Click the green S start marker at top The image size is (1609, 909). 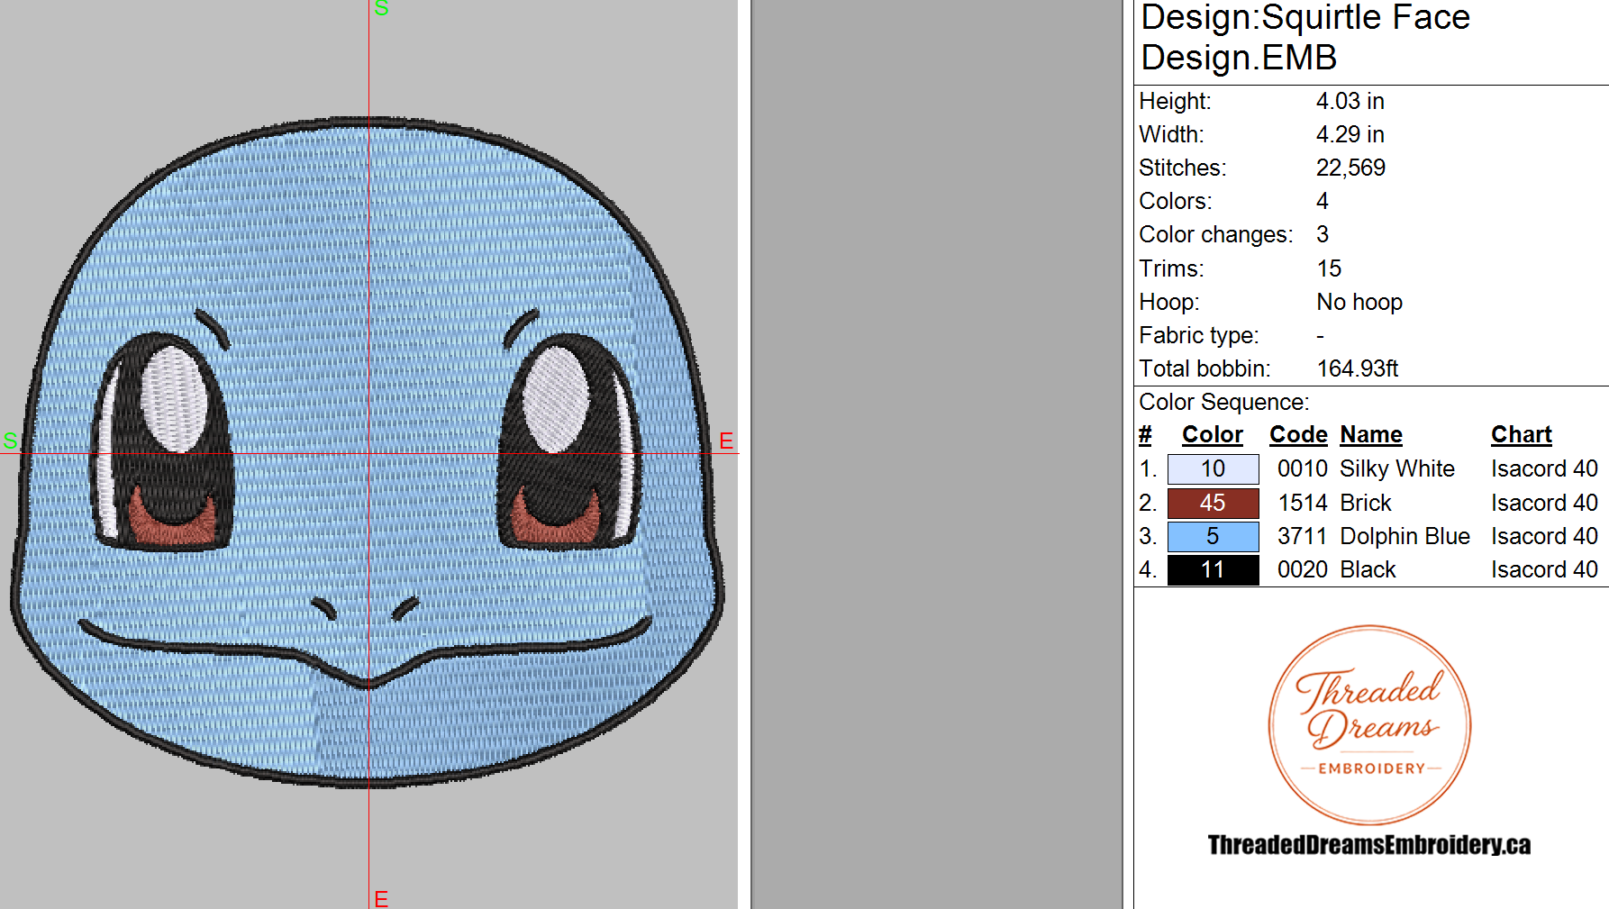click(381, 8)
